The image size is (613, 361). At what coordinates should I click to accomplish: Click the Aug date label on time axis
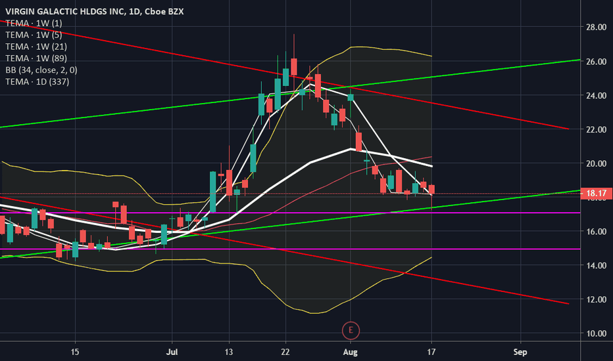tap(350, 352)
